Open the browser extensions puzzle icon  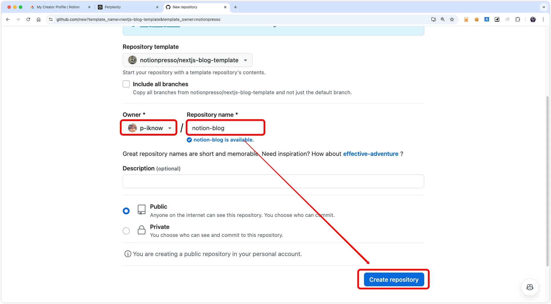(518, 19)
